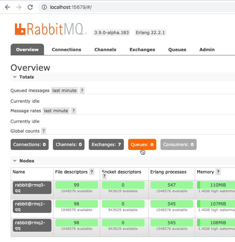Click the File descriptors help icon
Screen dimensions: 235x242
[x=92, y=172]
